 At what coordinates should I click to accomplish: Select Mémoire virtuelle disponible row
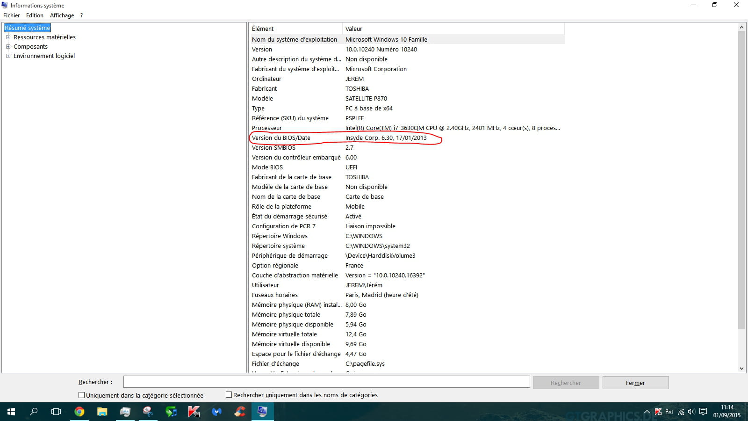[x=407, y=344]
